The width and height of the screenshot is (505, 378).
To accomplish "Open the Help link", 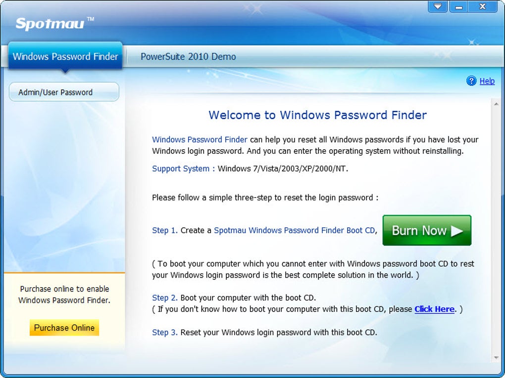I will coord(487,81).
